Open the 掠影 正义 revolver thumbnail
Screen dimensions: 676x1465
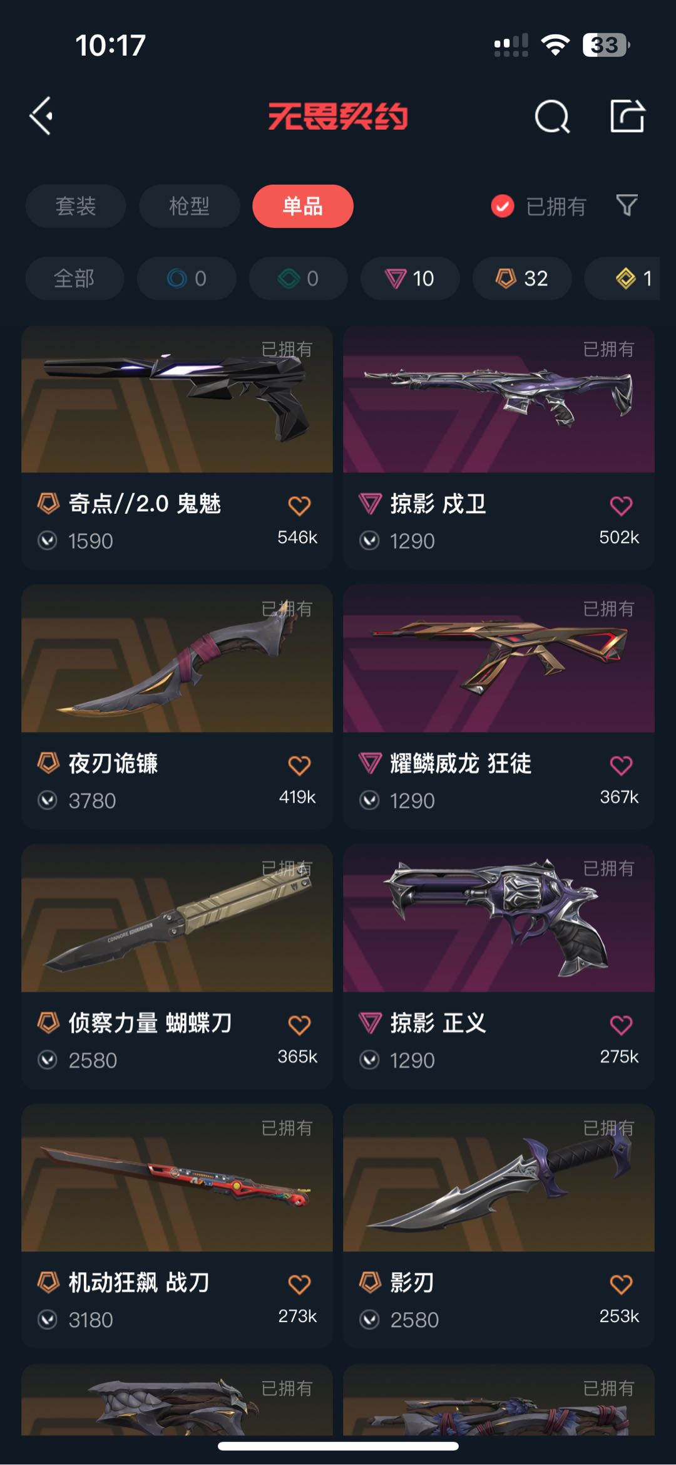coord(499,918)
